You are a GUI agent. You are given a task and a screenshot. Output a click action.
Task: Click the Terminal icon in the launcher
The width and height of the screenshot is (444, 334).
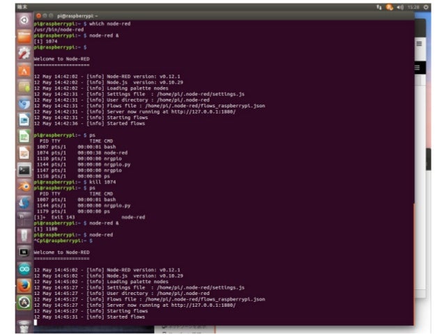point(24,170)
